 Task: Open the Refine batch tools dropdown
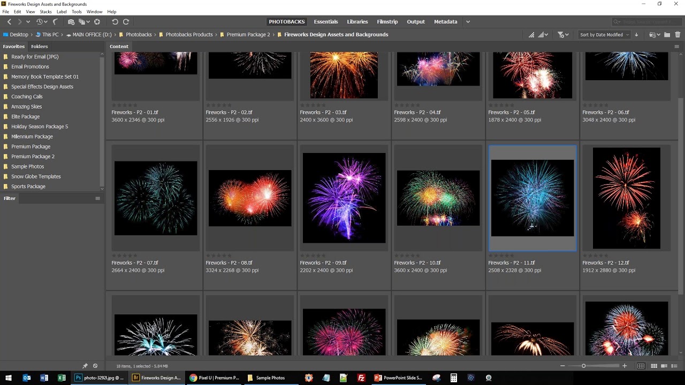coord(84,22)
